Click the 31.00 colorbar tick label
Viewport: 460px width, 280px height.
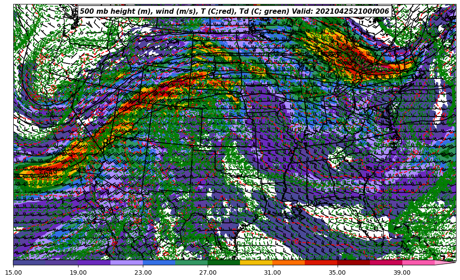(x=272, y=272)
